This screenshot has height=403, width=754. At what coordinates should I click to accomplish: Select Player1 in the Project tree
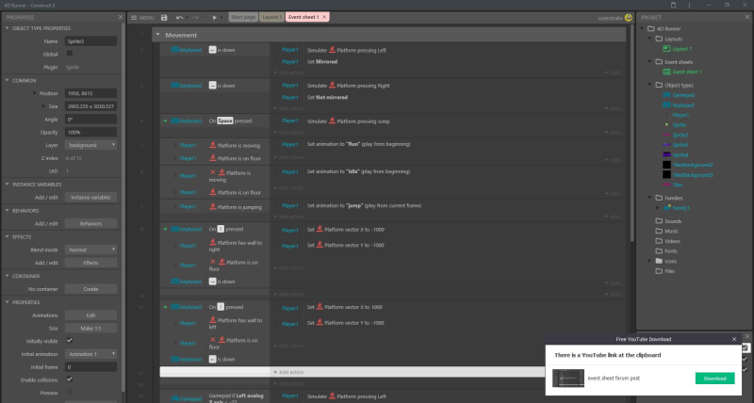680,115
